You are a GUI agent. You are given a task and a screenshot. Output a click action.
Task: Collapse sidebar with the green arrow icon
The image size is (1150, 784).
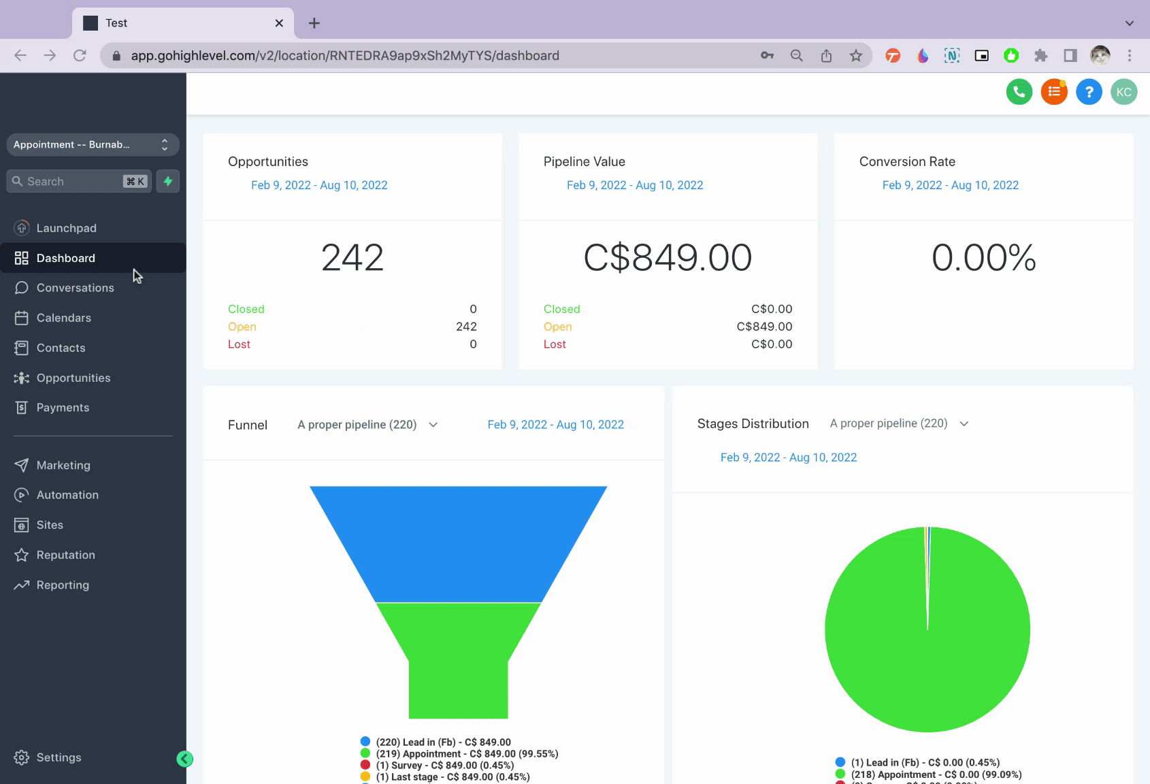click(x=184, y=759)
